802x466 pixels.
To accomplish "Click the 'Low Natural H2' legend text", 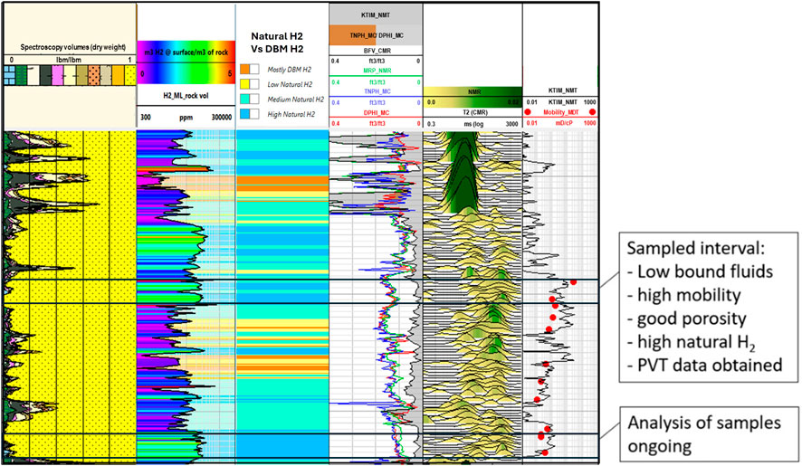I will (x=291, y=84).
